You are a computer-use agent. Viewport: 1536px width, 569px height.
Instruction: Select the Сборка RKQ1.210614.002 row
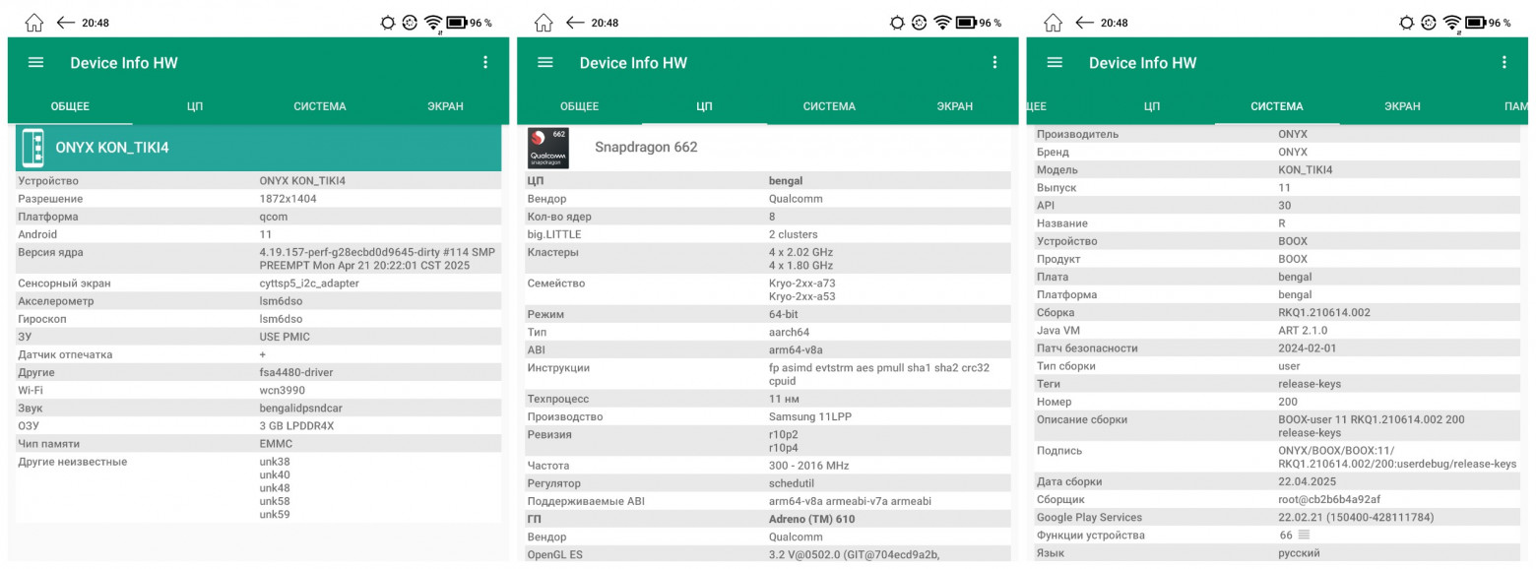coord(1277,312)
